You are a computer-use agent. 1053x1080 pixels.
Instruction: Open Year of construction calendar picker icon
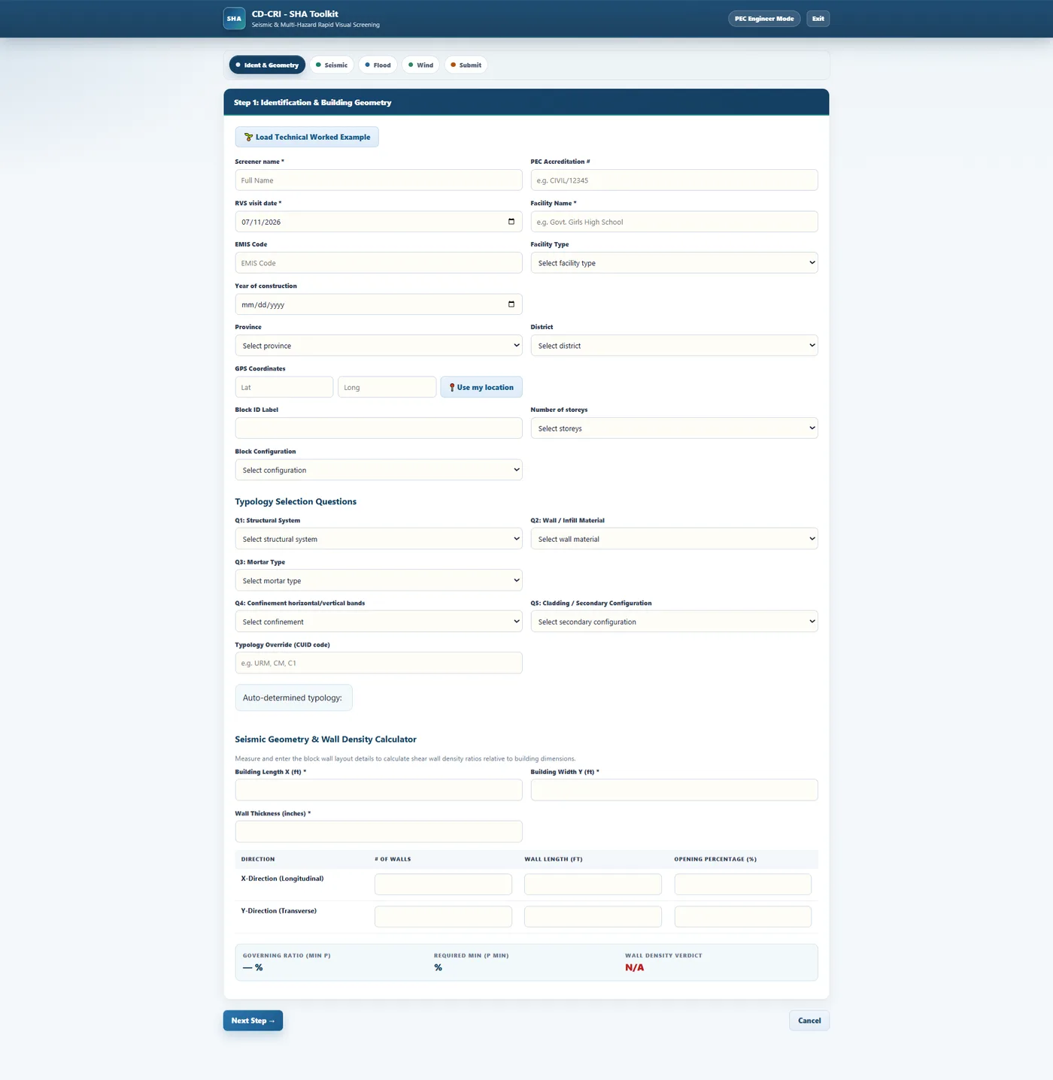coord(511,304)
